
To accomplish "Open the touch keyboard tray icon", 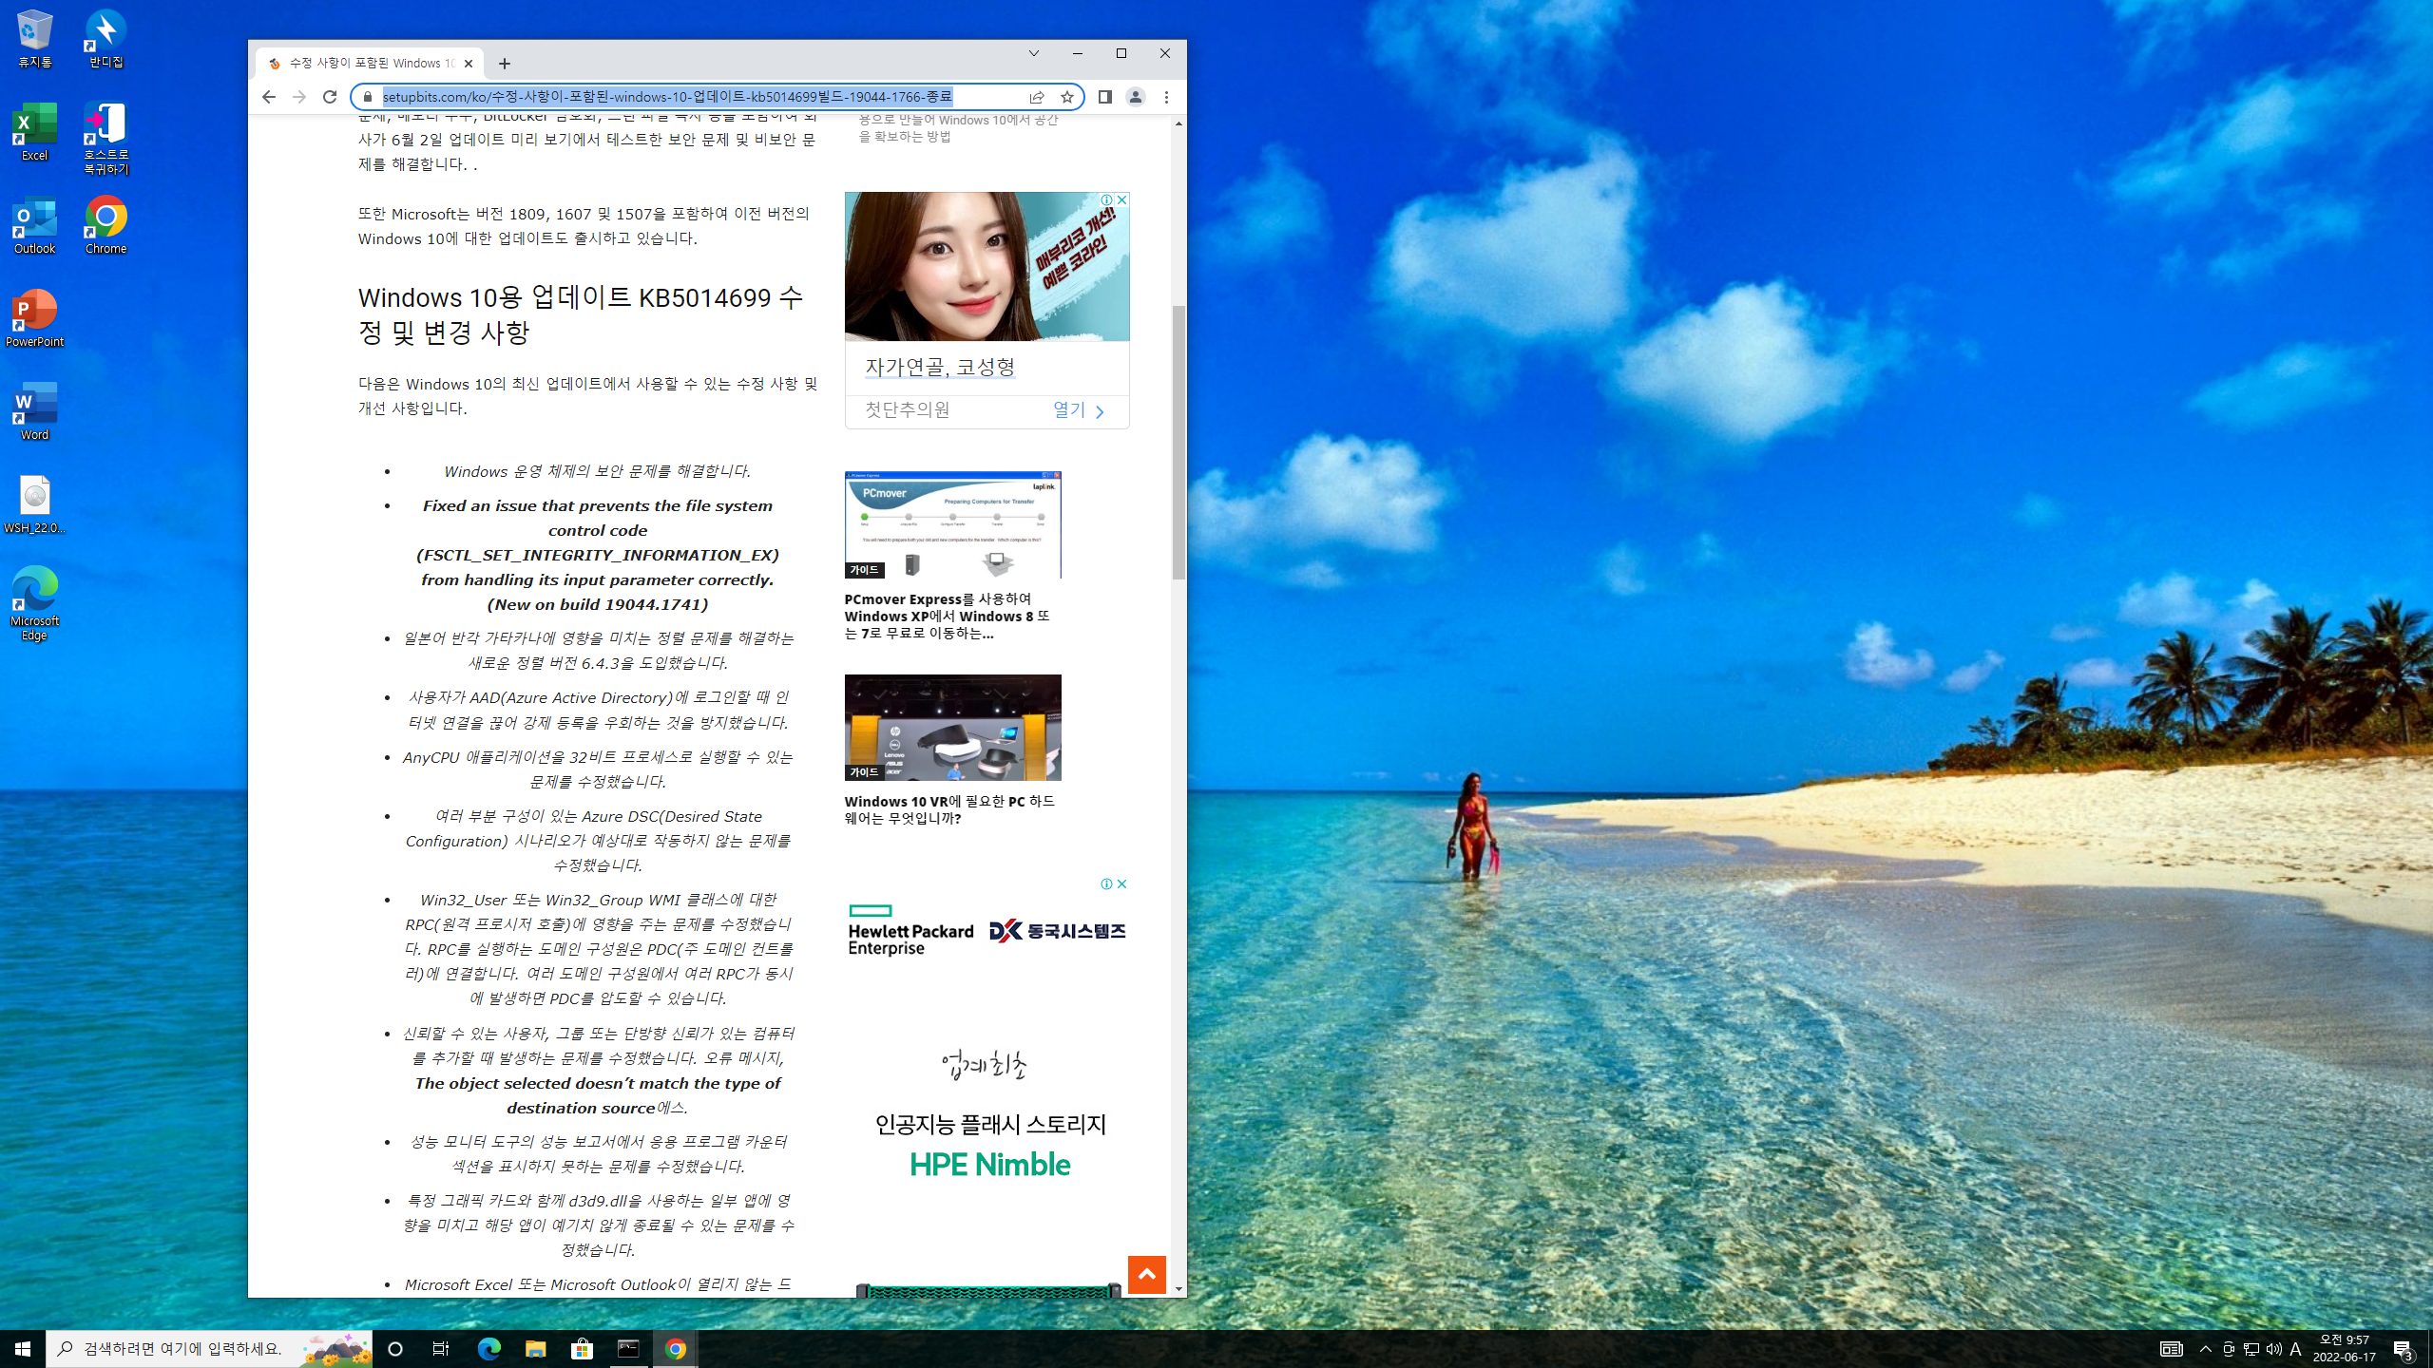I will (2171, 1349).
